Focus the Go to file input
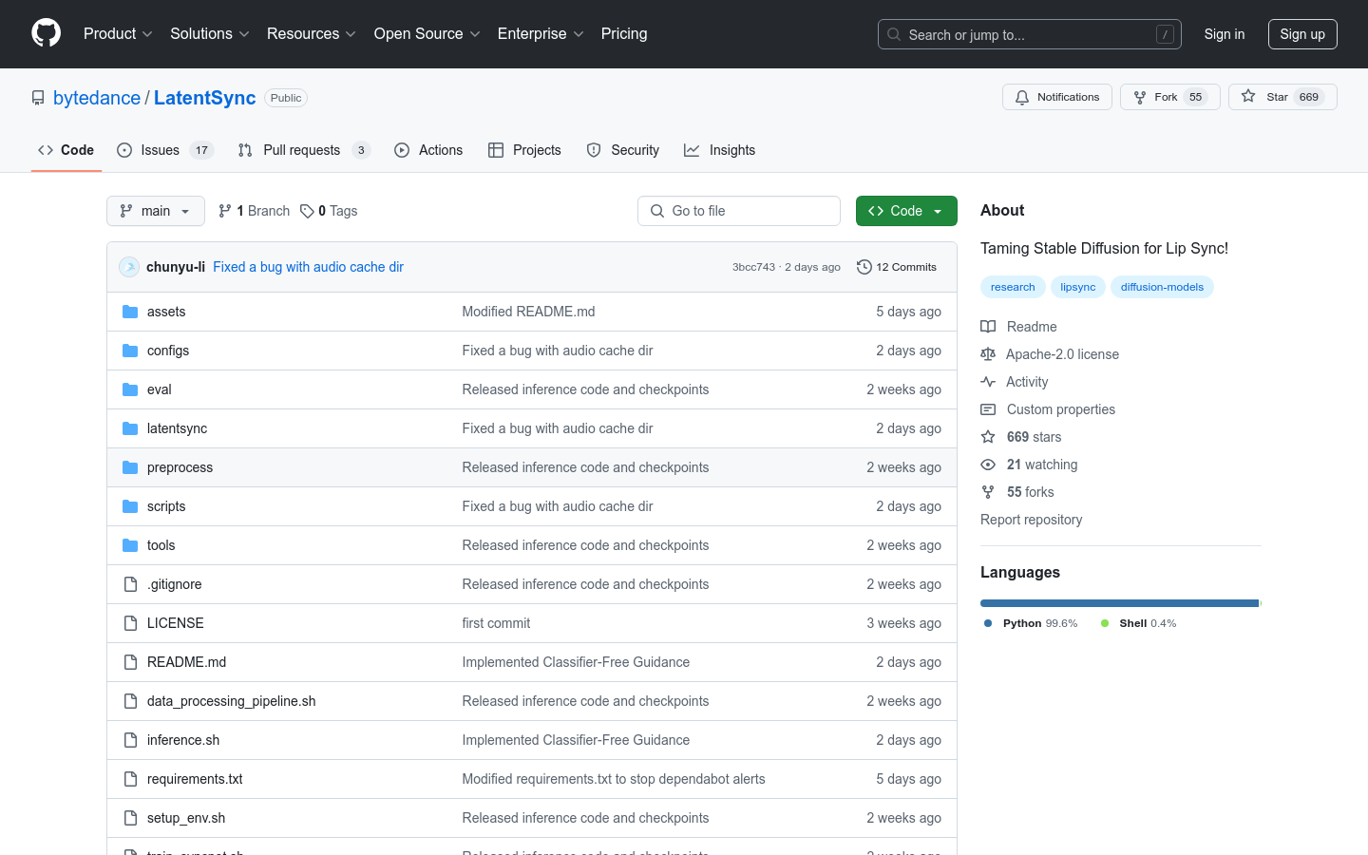This screenshot has width=1368, height=855. point(739,211)
